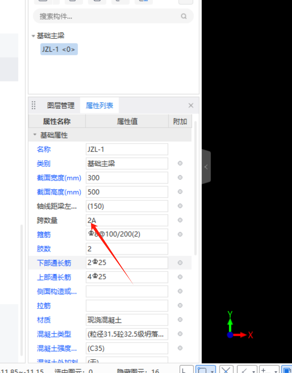Edit the 跨数量 value 2A
The width and height of the screenshot is (292, 373).
pyautogui.click(x=127, y=220)
